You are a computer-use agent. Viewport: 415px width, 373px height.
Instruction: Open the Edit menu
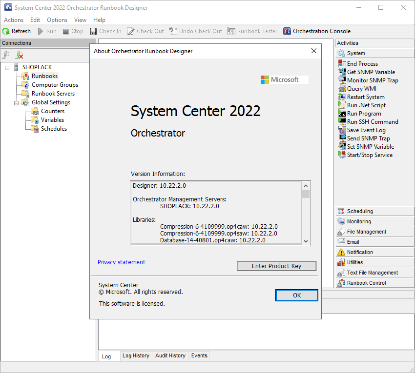tap(35, 20)
